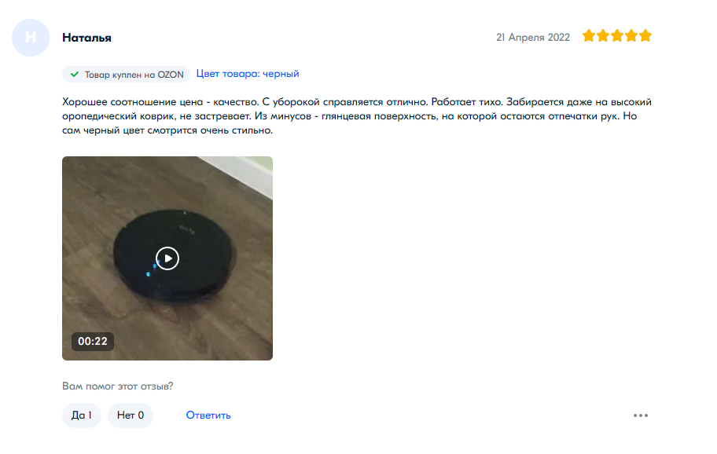This screenshot has height=454, width=717.
Task: Click the review text paragraph
Action: [357, 116]
